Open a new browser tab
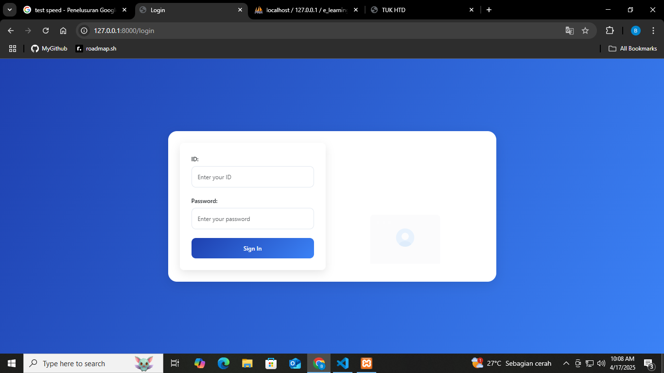This screenshot has width=664, height=373. pos(489,10)
